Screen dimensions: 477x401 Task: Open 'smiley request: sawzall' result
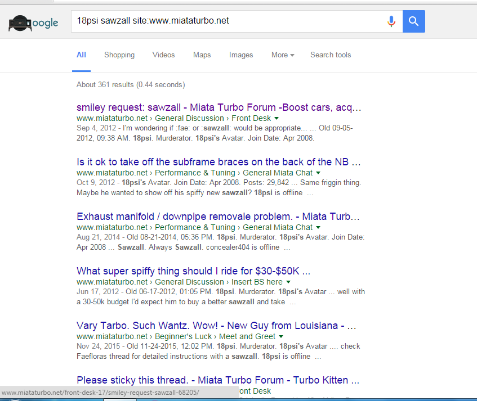219,107
